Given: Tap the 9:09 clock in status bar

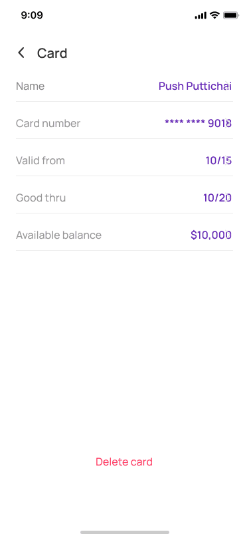Looking at the screenshot, I should click(32, 15).
